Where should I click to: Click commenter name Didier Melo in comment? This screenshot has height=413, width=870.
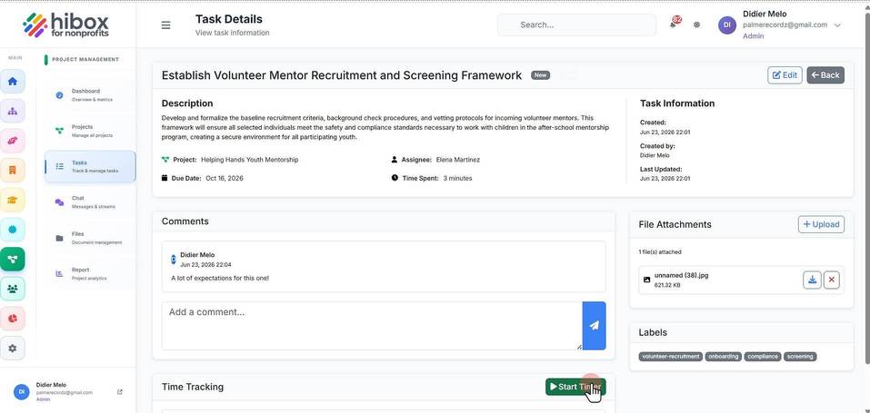(197, 255)
